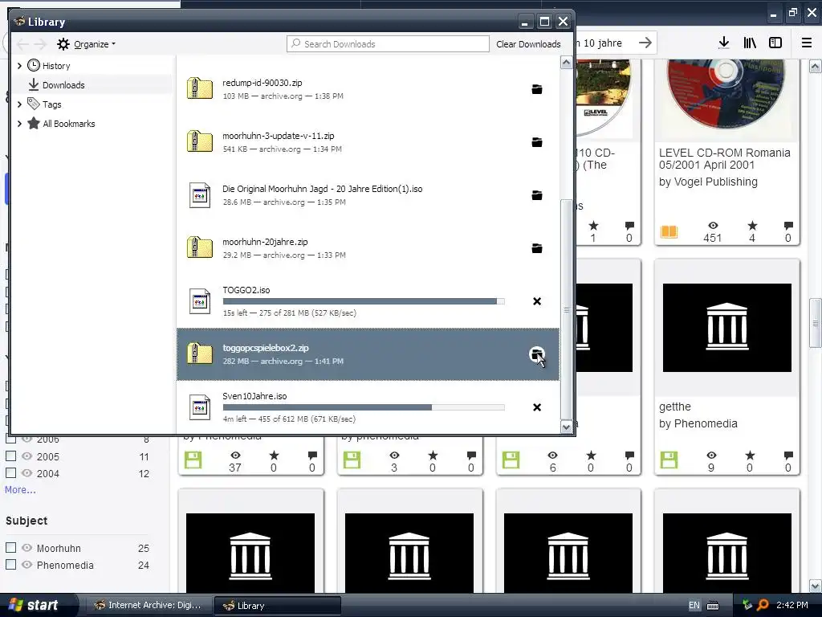Open LEVEL CD-ROM Romania 05/2001 item
The width and height of the screenshot is (822, 617).
pos(725,158)
